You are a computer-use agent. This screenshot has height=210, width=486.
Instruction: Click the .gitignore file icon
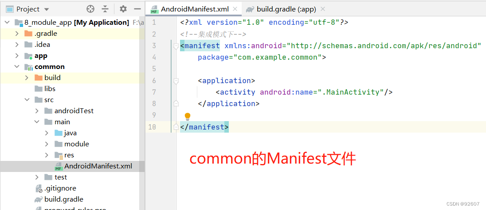(39, 188)
